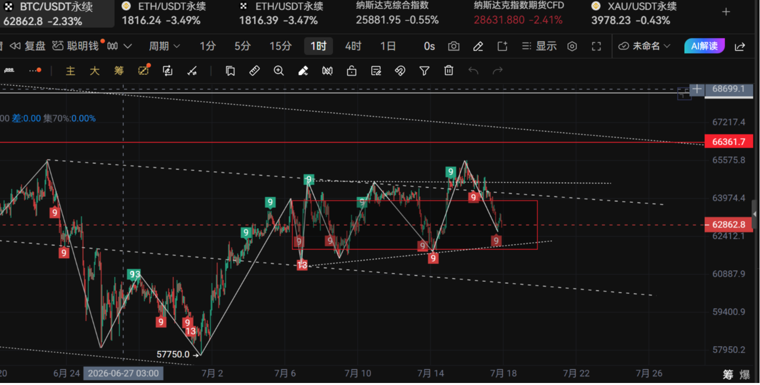Click the magnet snap tool
760x385 pixels.
point(400,71)
